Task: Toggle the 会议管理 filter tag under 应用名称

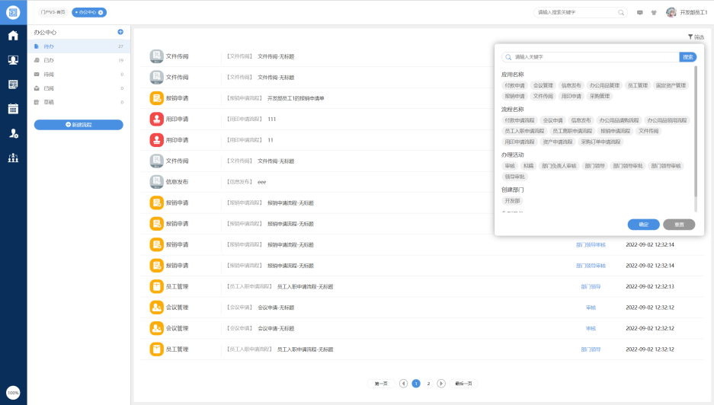Action: 543,85
